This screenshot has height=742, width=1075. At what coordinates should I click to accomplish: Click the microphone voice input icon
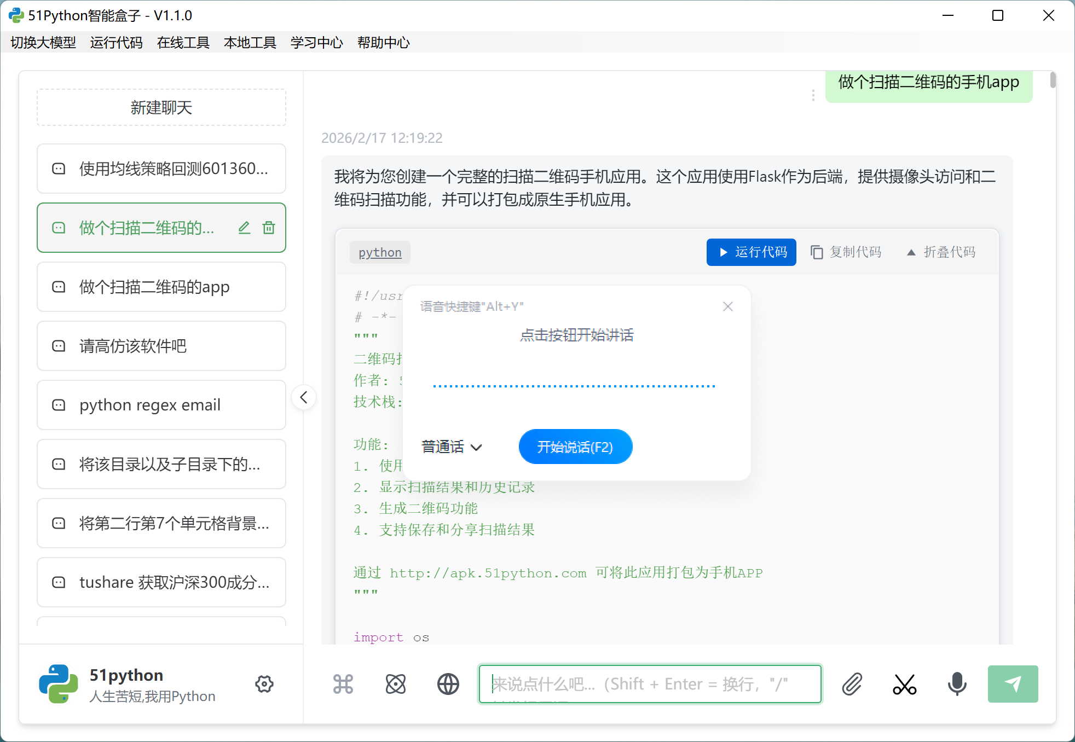pos(957,684)
